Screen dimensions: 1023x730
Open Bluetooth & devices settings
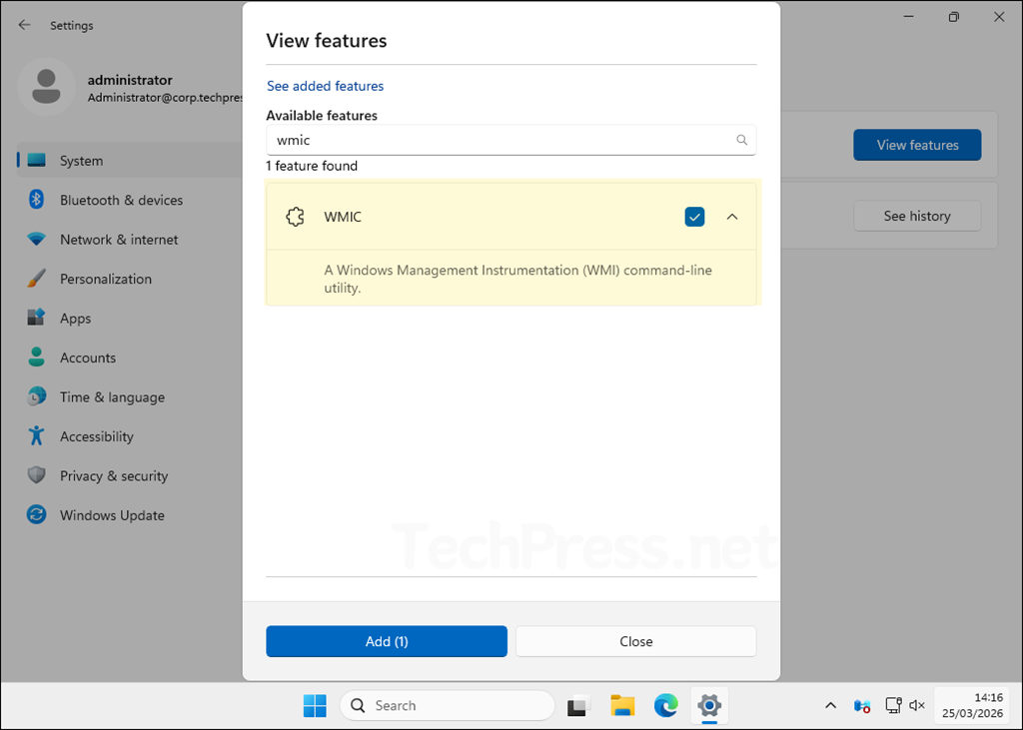(x=121, y=200)
